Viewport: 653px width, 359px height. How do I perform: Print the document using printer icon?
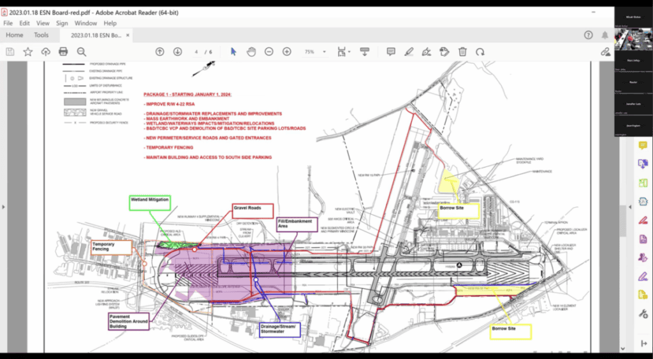click(63, 52)
